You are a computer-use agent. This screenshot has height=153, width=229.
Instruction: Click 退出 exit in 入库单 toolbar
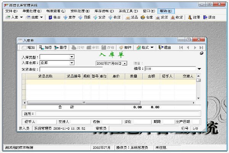165,47
